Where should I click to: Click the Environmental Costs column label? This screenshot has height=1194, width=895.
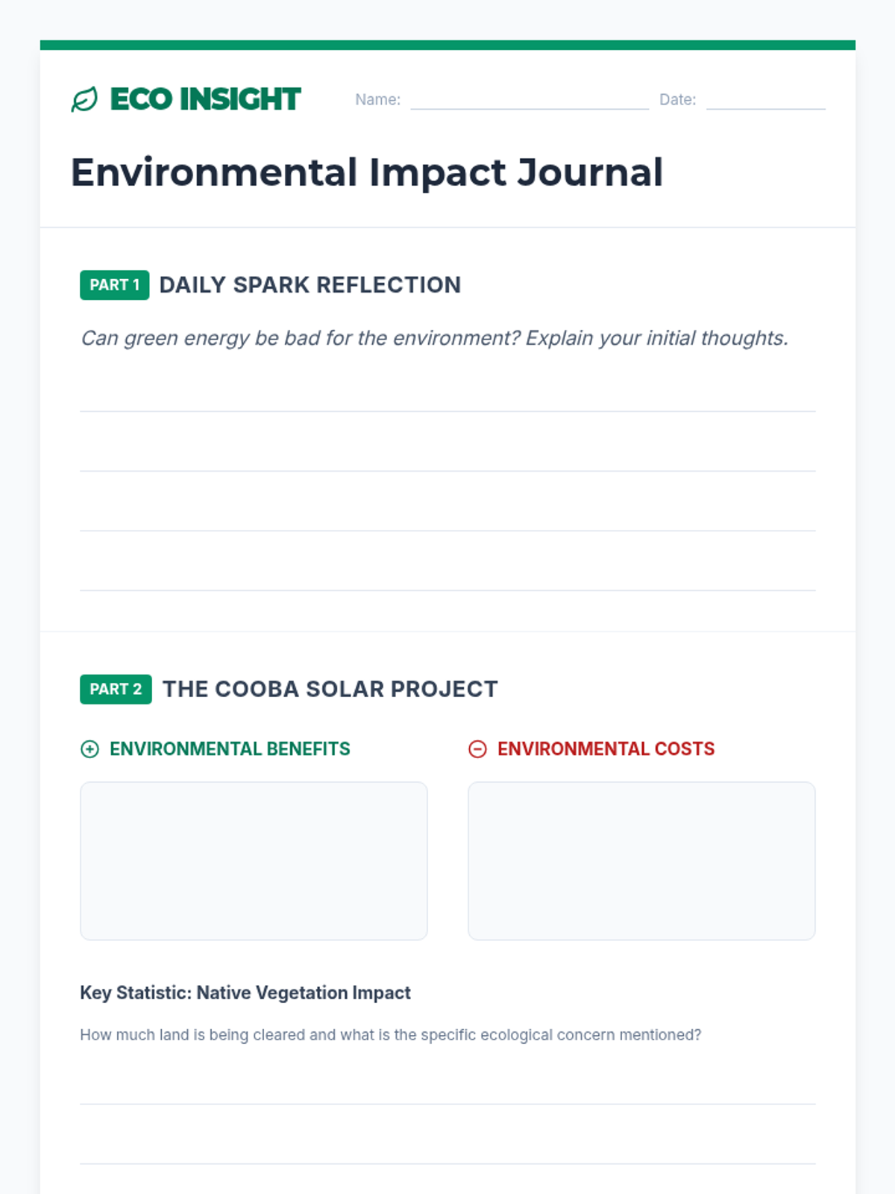point(606,749)
